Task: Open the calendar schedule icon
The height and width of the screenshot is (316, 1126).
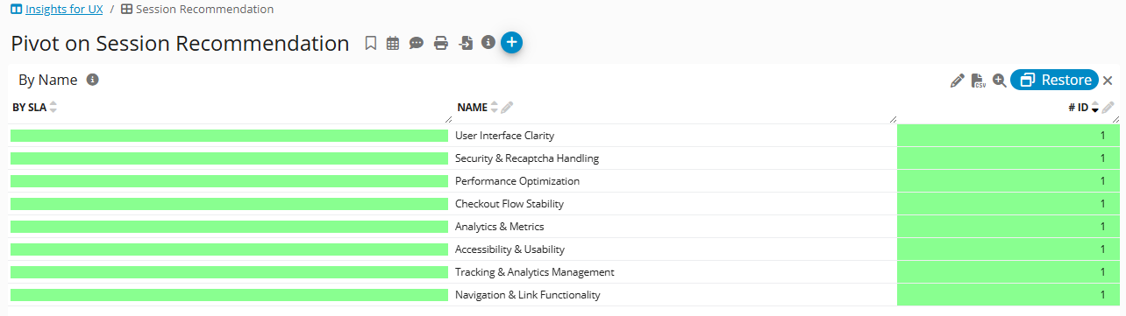Action: point(393,43)
